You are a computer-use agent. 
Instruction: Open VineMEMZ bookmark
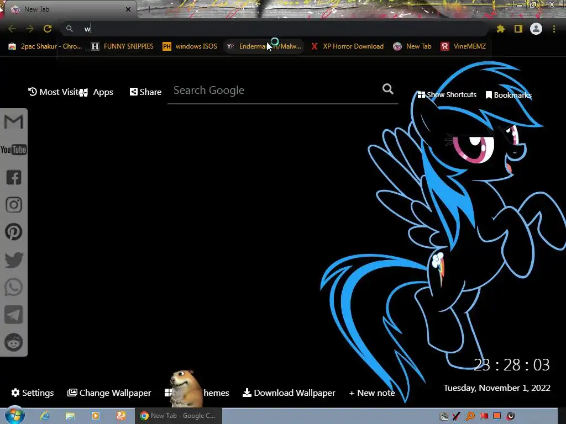pos(464,46)
